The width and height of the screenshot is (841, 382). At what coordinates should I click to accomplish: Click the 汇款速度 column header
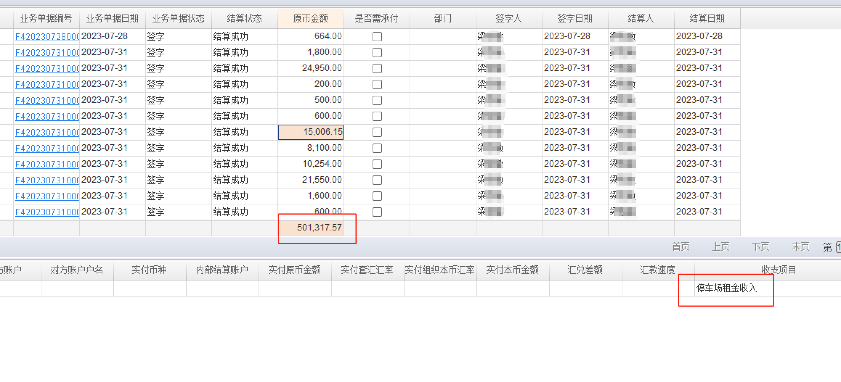pyautogui.click(x=658, y=270)
